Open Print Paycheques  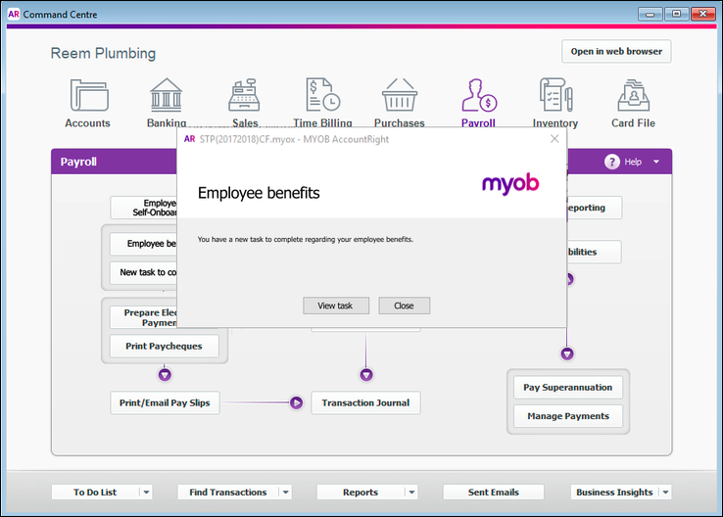[164, 346]
